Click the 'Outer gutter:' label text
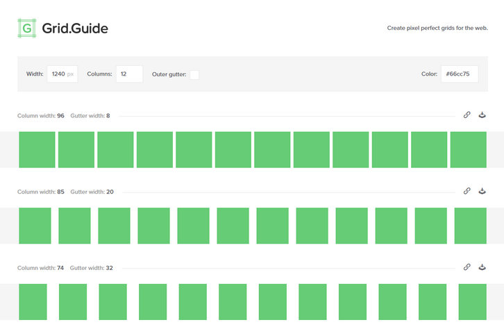This screenshot has height=336, width=504. click(x=169, y=74)
